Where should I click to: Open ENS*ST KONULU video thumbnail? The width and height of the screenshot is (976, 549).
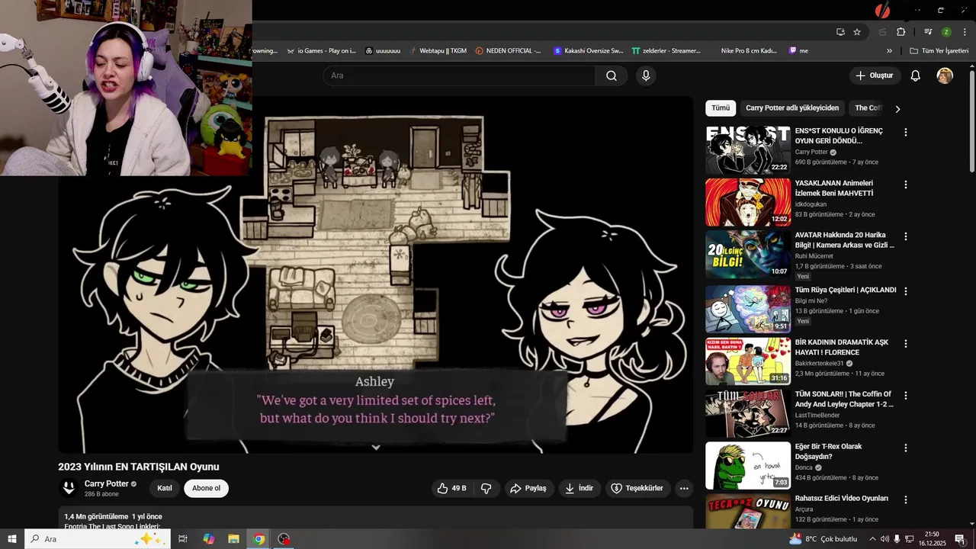pos(748,150)
